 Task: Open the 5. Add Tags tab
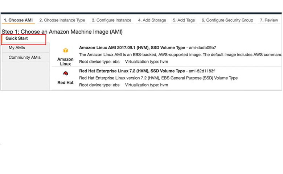coord(184,20)
